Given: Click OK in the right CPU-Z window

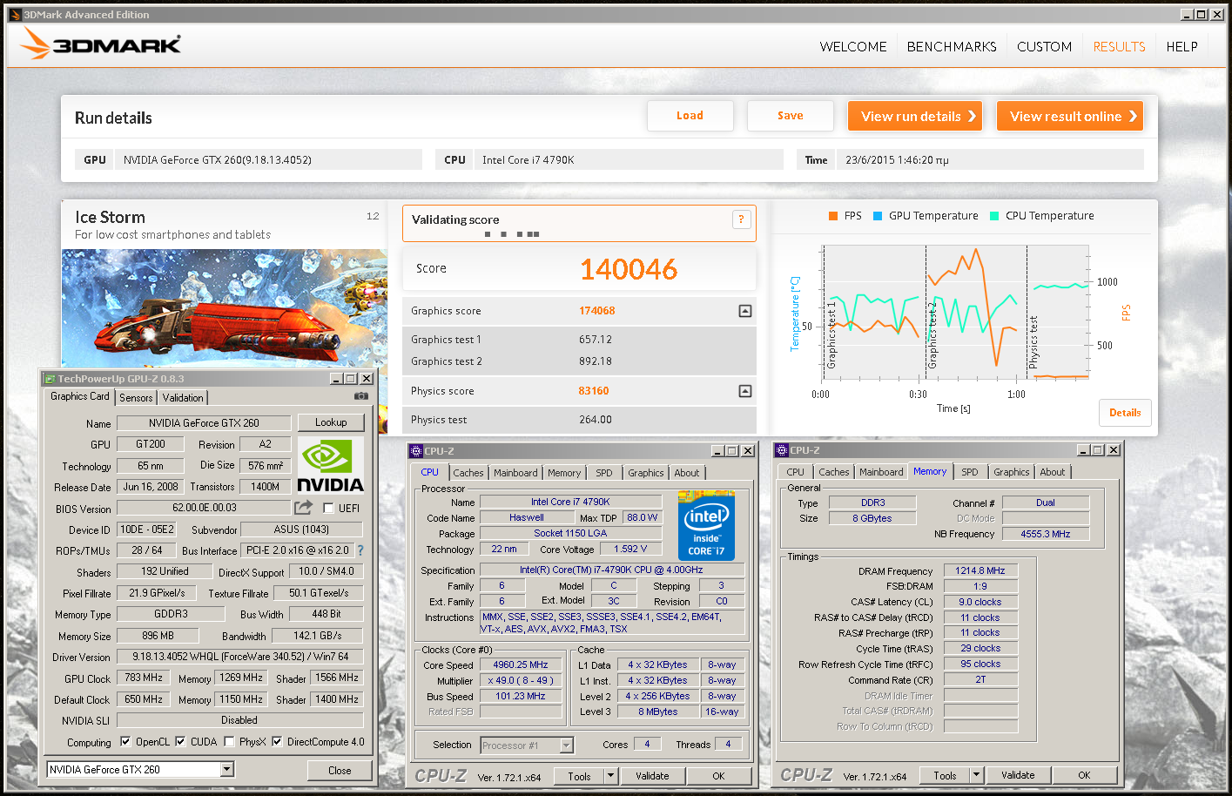Looking at the screenshot, I should pyautogui.click(x=1084, y=775).
